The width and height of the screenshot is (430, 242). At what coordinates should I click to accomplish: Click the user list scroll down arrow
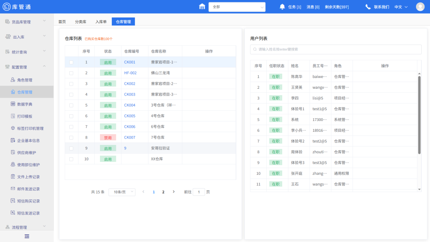click(419, 189)
